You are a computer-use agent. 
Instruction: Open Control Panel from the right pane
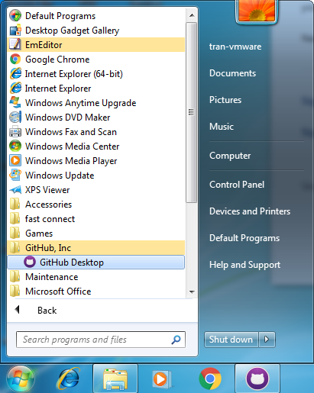click(x=237, y=185)
